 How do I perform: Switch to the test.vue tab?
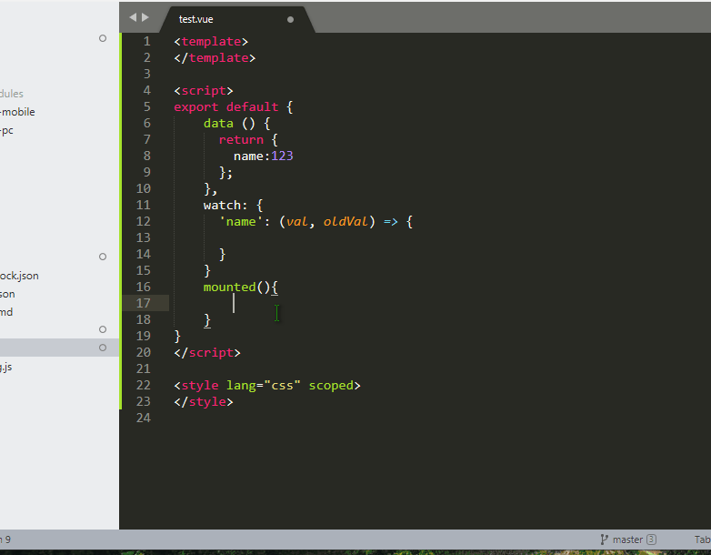pos(195,19)
